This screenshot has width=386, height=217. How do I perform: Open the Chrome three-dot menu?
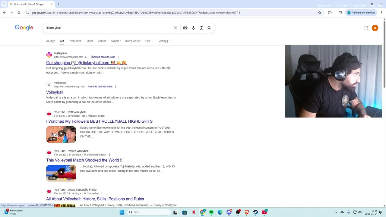[x=381, y=13]
